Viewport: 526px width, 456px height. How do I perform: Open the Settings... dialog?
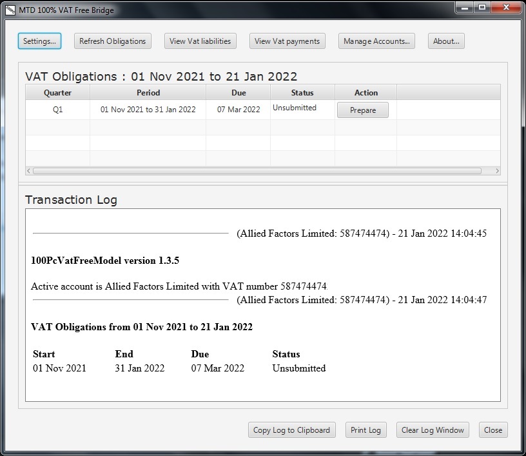(x=39, y=41)
